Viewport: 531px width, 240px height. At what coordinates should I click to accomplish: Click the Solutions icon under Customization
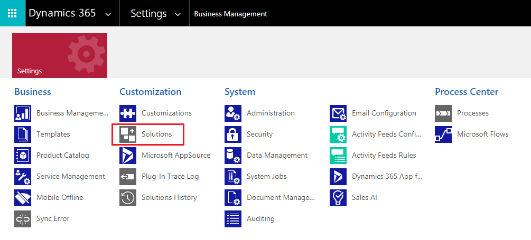pos(128,134)
